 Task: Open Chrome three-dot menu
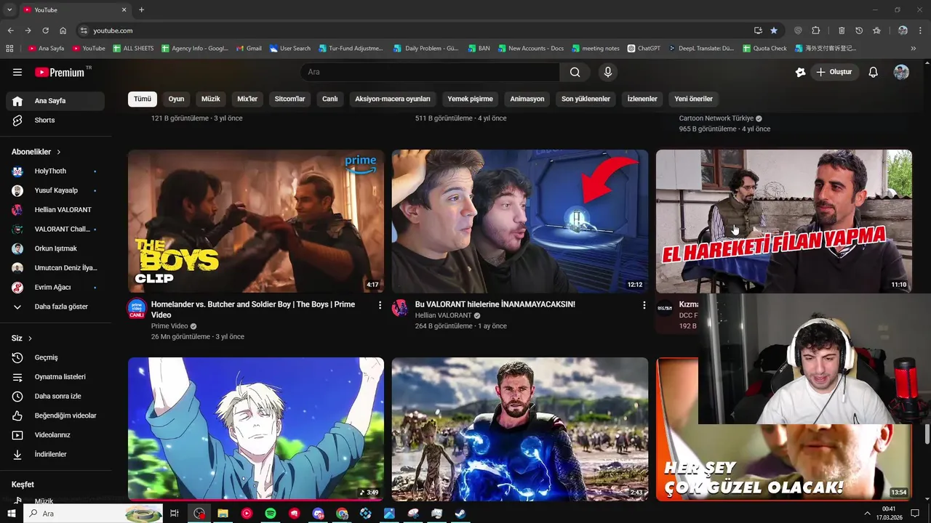tap(920, 31)
